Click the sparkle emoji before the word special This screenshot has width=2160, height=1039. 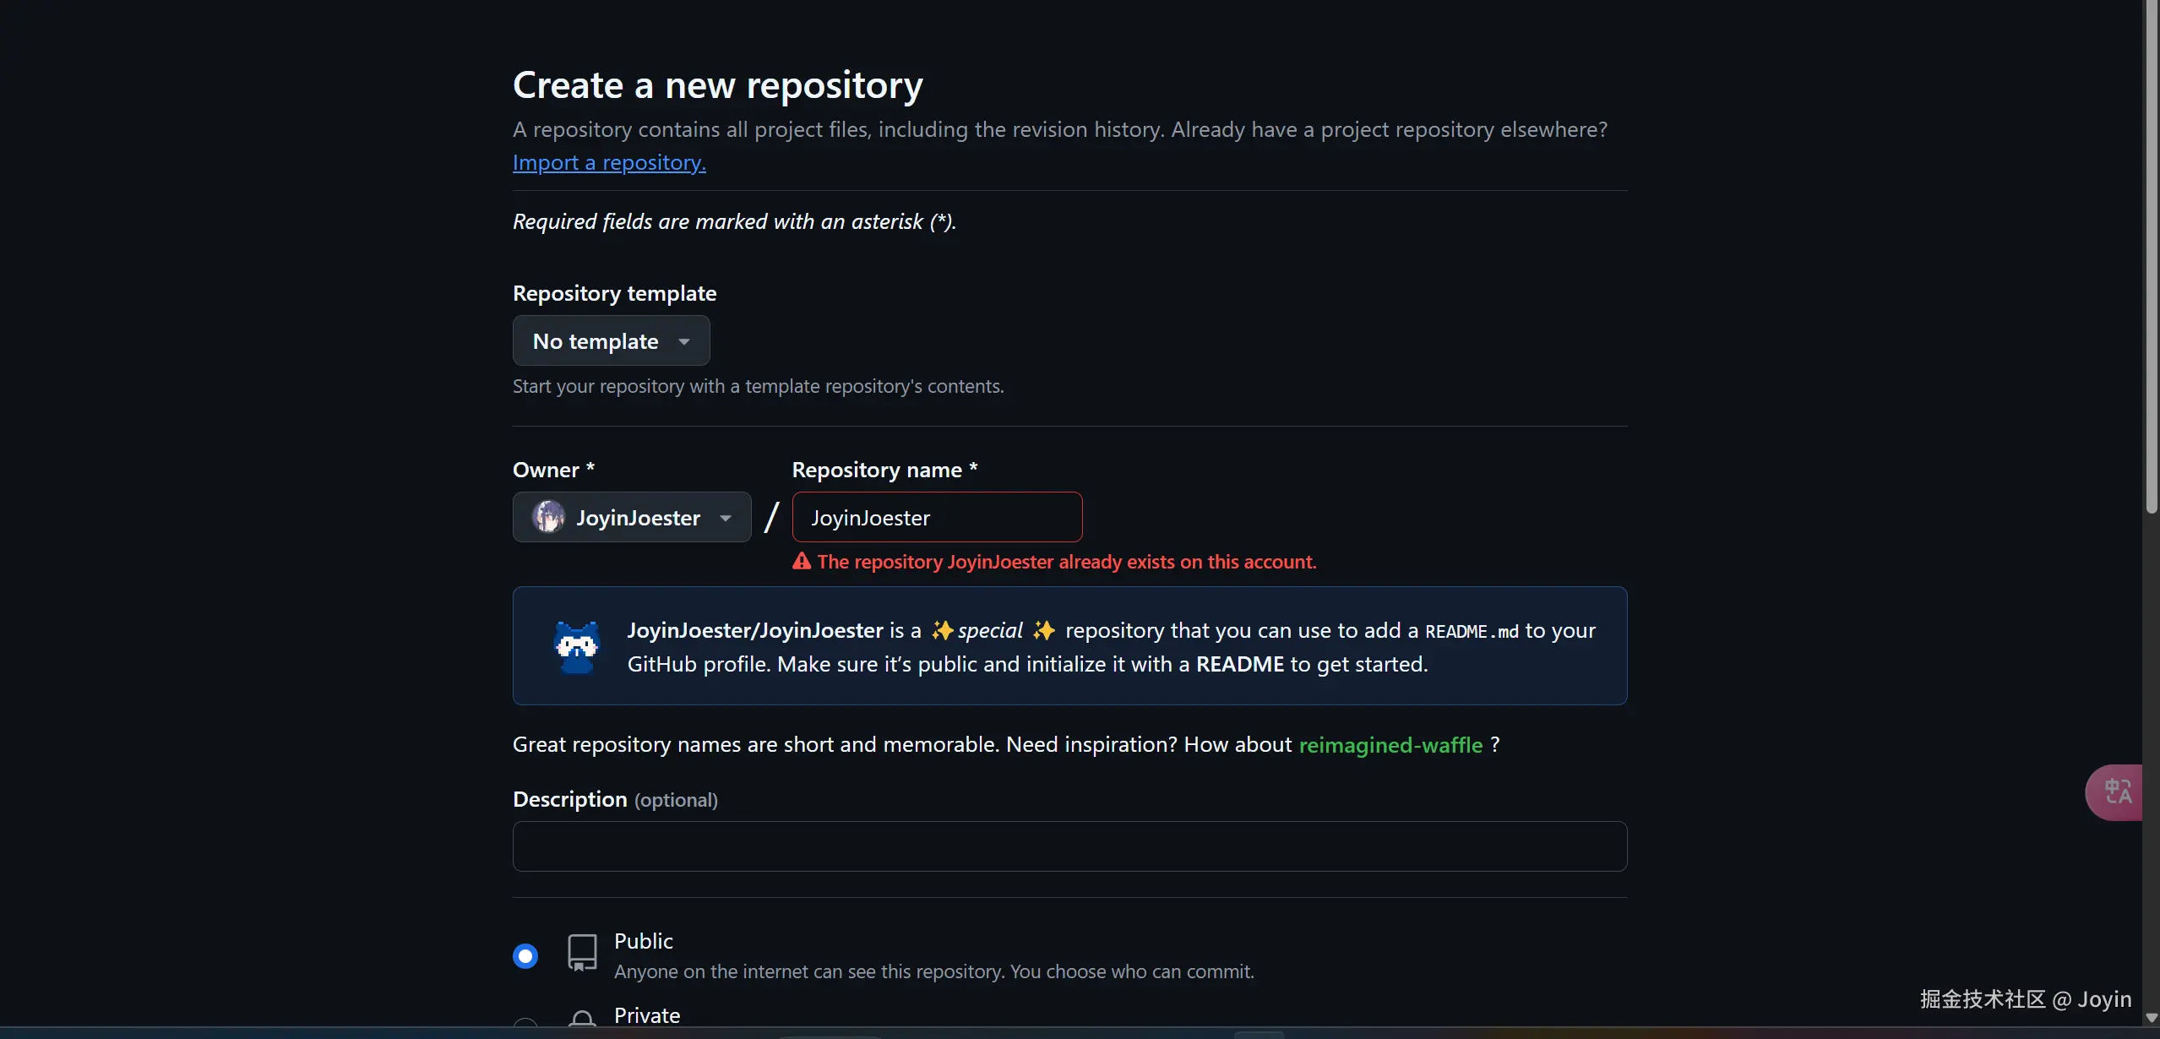click(x=942, y=631)
